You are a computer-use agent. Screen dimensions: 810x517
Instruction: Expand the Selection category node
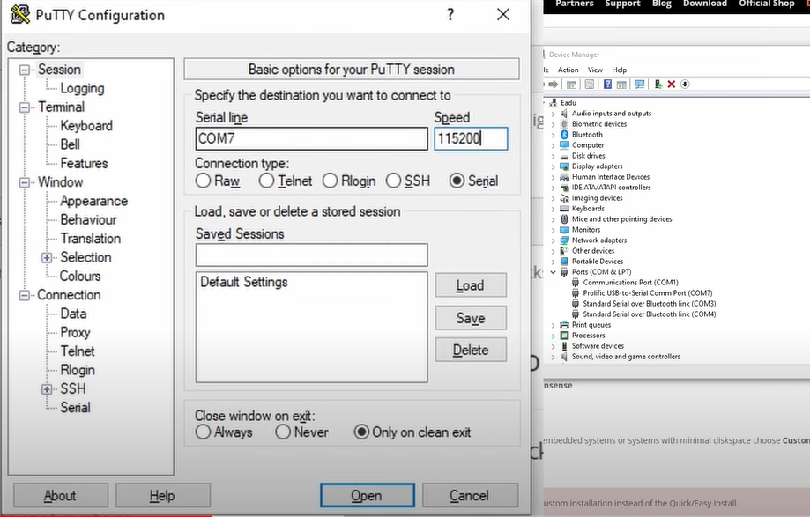point(47,257)
